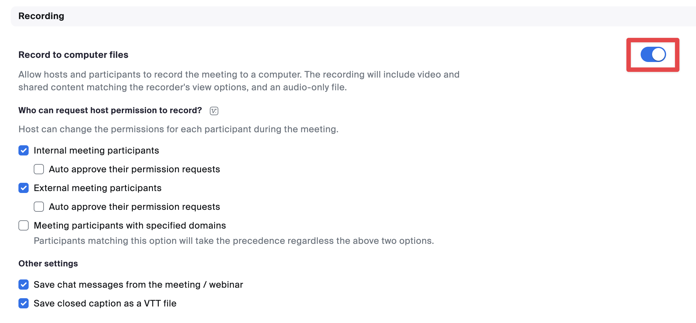Disable Save closed caption as a VTT file
This screenshot has height=323, width=696.
click(x=23, y=303)
